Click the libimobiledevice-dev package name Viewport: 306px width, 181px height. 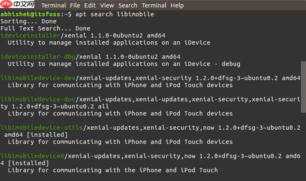38,78
